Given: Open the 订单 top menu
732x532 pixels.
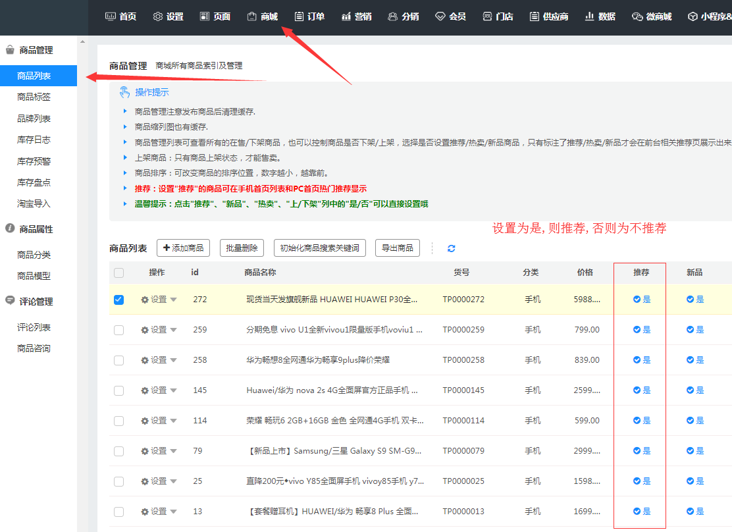Looking at the screenshot, I should coord(309,16).
